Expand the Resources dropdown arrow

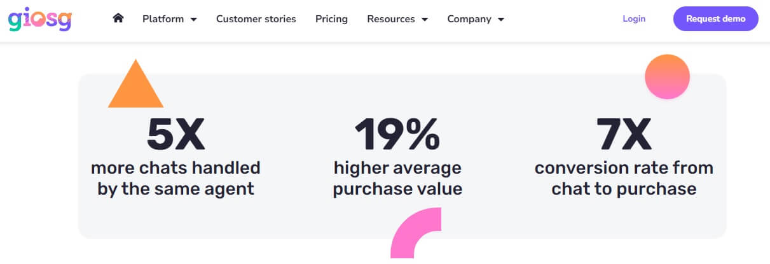425,20
